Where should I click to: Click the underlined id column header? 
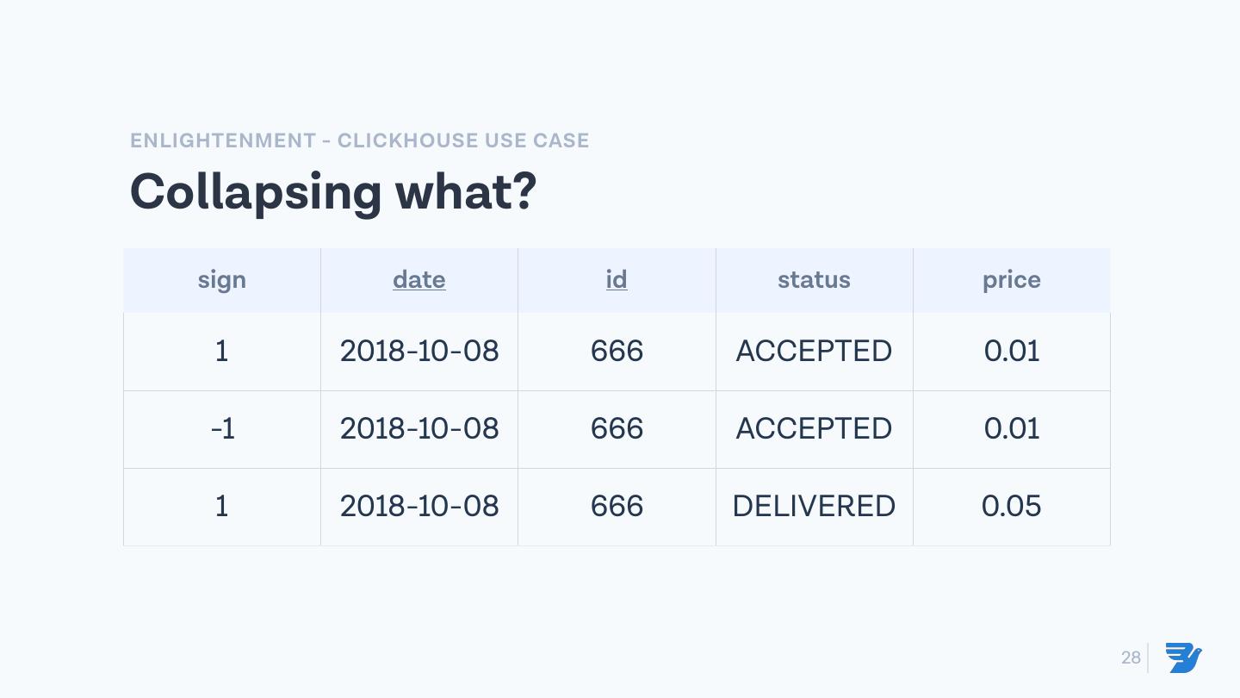pyautogui.click(x=617, y=280)
